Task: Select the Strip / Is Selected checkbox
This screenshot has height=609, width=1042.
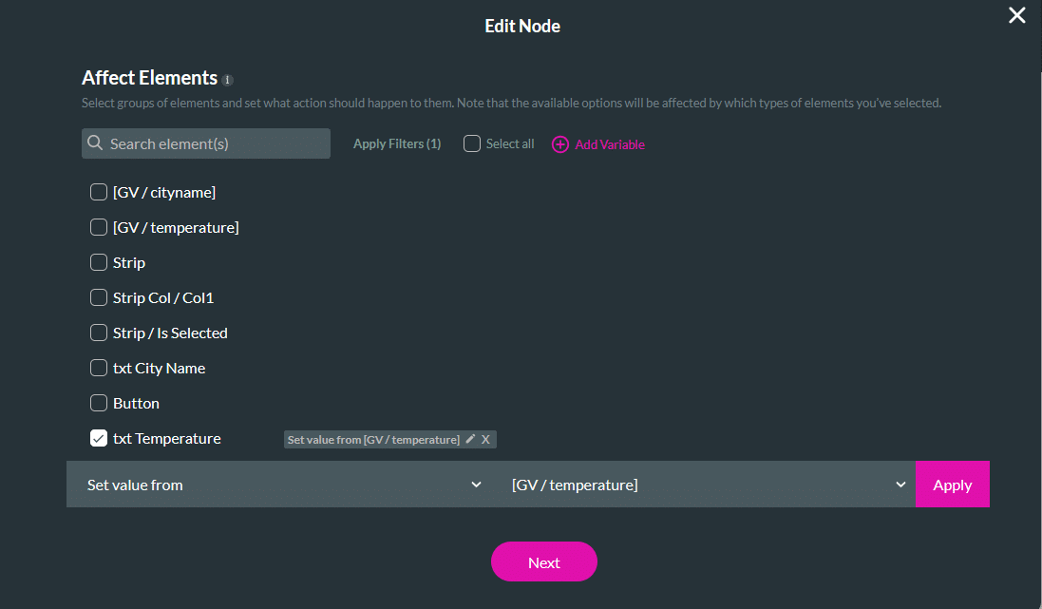Action: coord(98,333)
